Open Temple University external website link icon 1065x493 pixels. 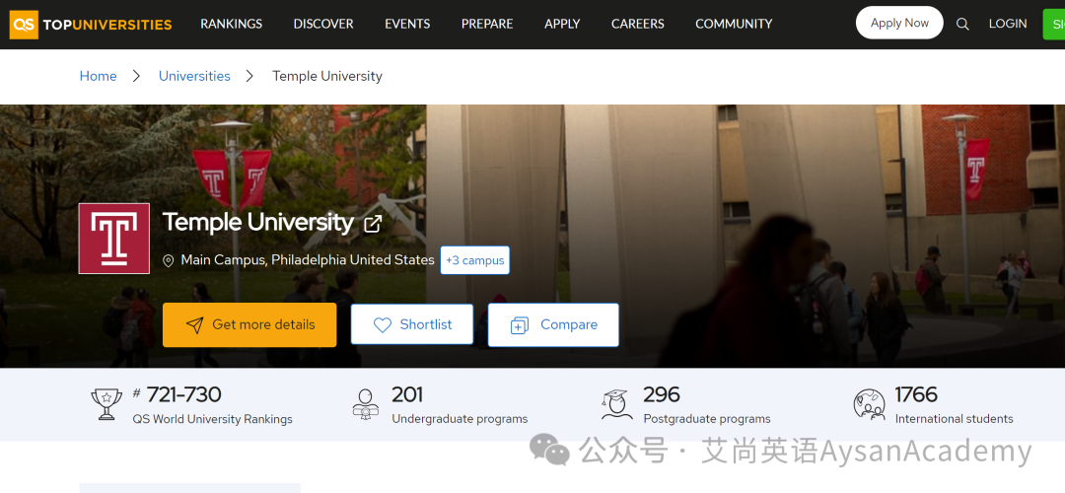[373, 224]
